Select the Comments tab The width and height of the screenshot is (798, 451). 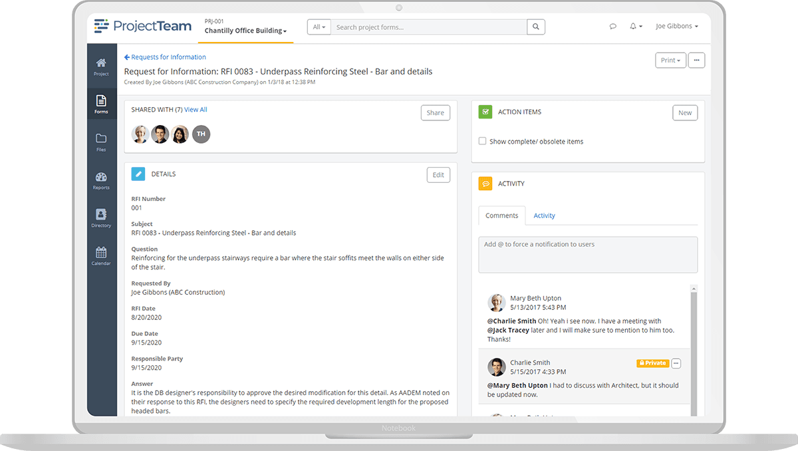501,216
